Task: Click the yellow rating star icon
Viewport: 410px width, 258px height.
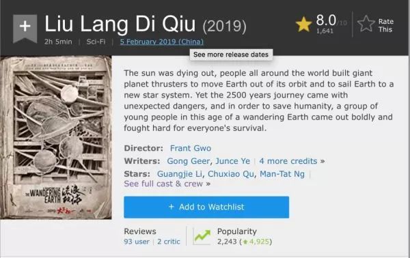Action: [303, 25]
